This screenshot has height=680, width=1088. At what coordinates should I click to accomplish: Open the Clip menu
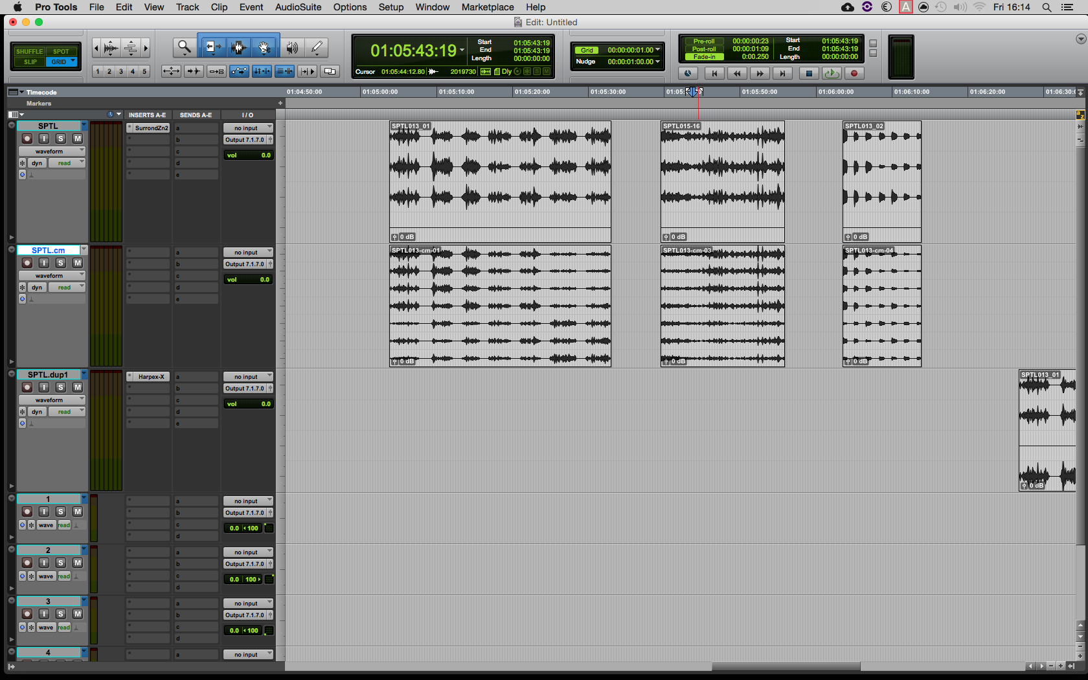219,7
